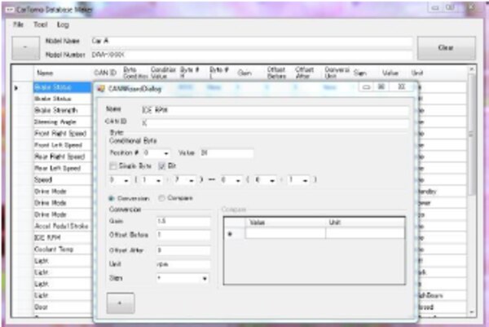Click the Name field in CANWizardDialog

click(x=275, y=109)
